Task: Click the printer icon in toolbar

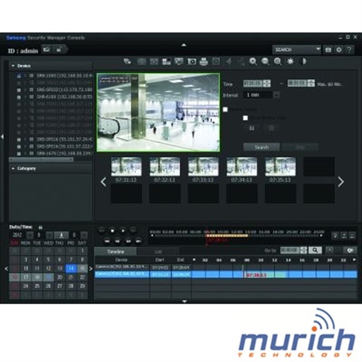Action: (x=204, y=62)
